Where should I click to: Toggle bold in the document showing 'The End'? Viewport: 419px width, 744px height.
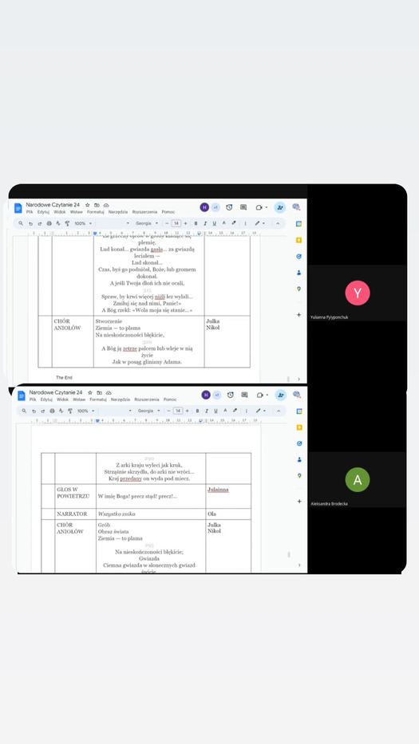tap(196, 223)
